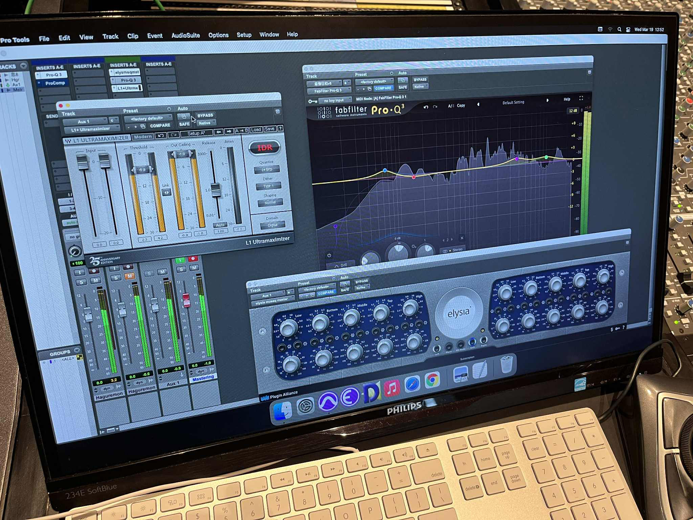The height and width of the screenshot is (520, 693).
Task: Click previous preset left arrow in L1 toolbar
Action: tap(219, 131)
